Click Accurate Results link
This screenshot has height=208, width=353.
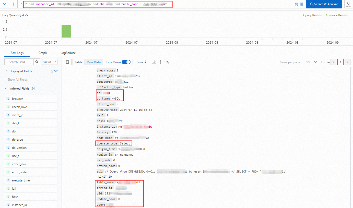pyautogui.click(x=336, y=15)
